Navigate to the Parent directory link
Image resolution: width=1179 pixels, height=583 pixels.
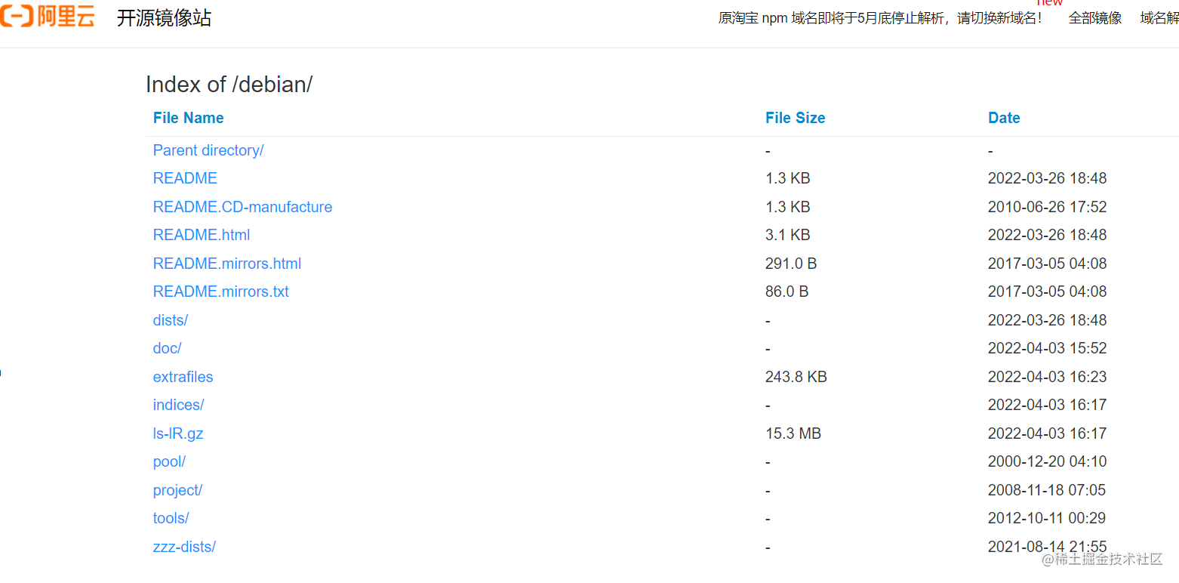point(208,150)
